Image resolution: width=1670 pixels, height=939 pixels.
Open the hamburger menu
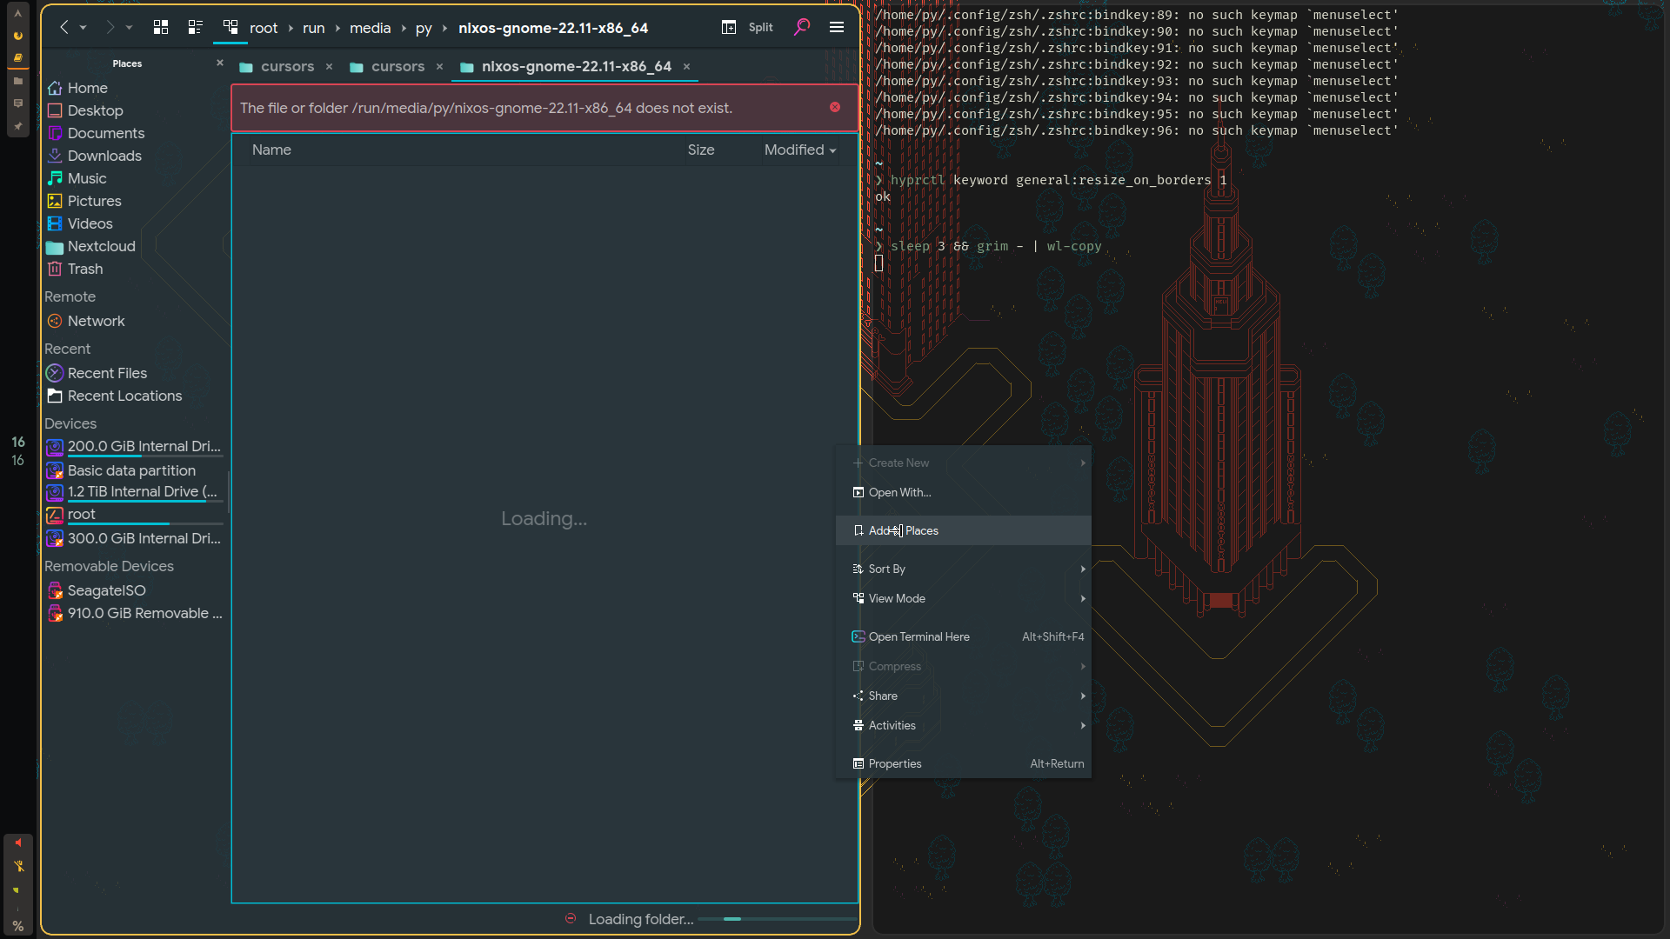pyautogui.click(x=836, y=28)
